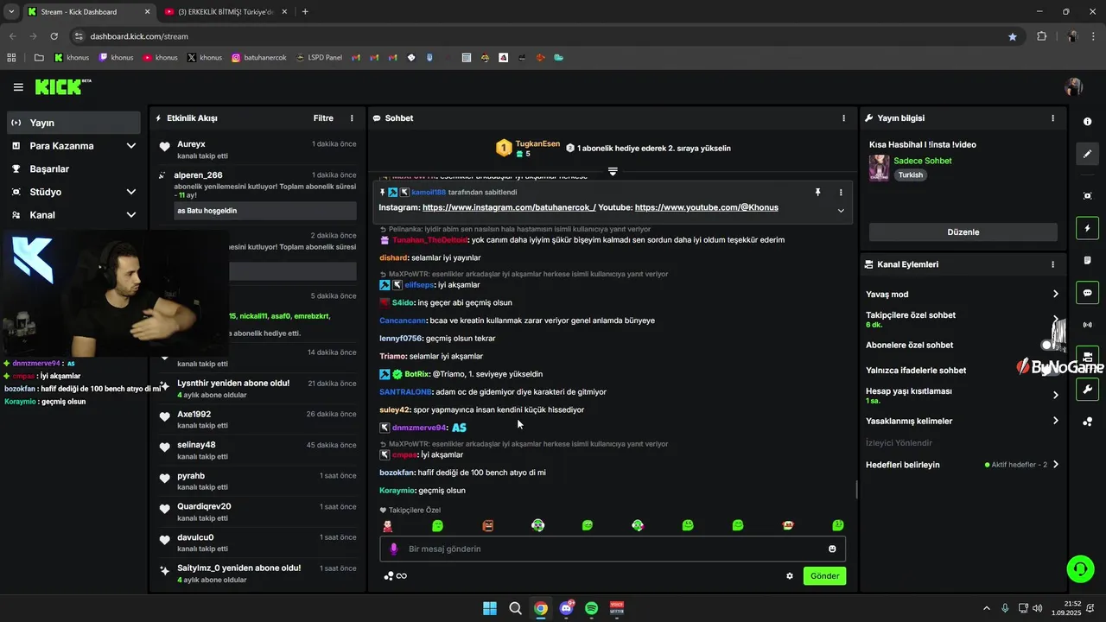Viewport: 1106px width, 622px height.
Task: Open Discord from the Windows taskbar
Action: (566, 608)
